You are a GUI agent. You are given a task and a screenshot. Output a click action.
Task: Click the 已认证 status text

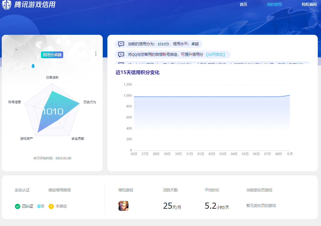click(x=28, y=206)
